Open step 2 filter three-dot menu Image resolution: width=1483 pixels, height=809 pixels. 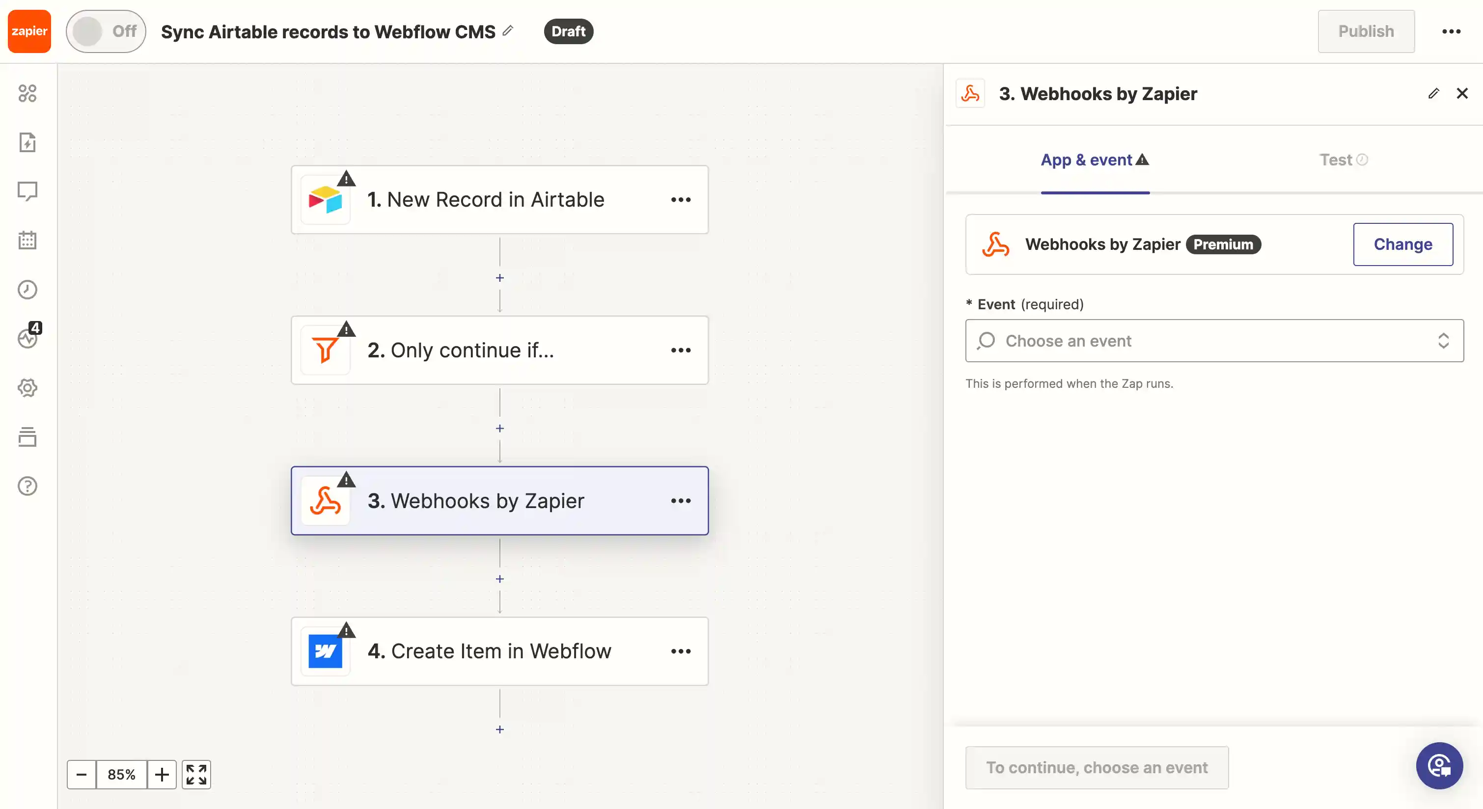681,351
